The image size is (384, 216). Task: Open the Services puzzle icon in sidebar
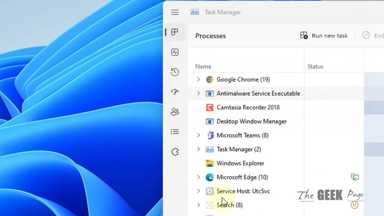pos(175,152)
